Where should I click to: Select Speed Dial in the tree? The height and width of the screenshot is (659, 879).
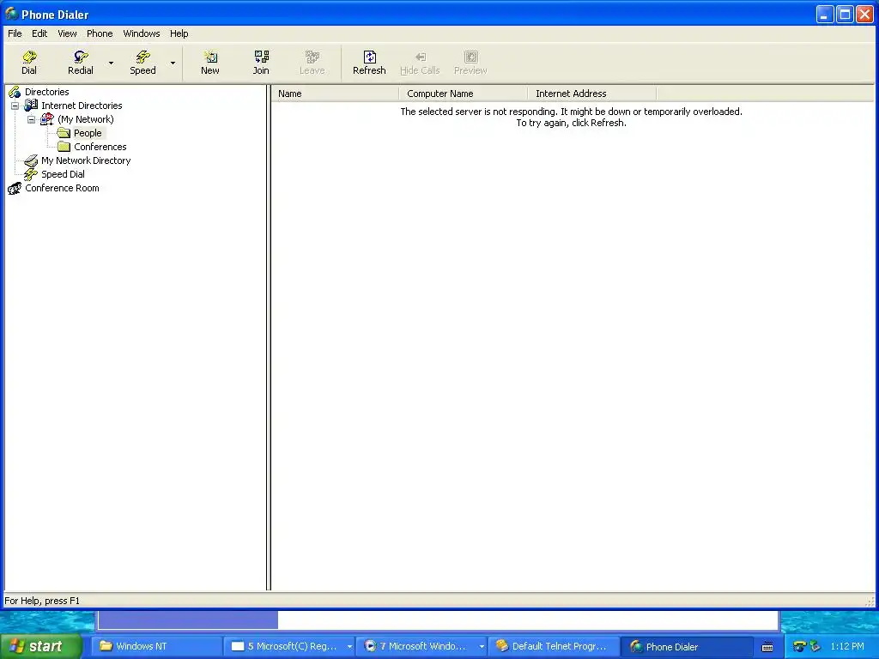[63, 174]
